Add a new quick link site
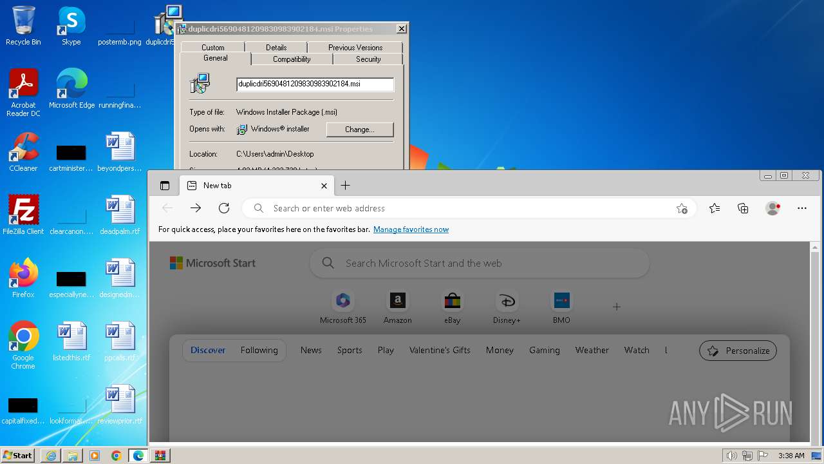Viewport: 824px width, 464px height. click(617, 307)
